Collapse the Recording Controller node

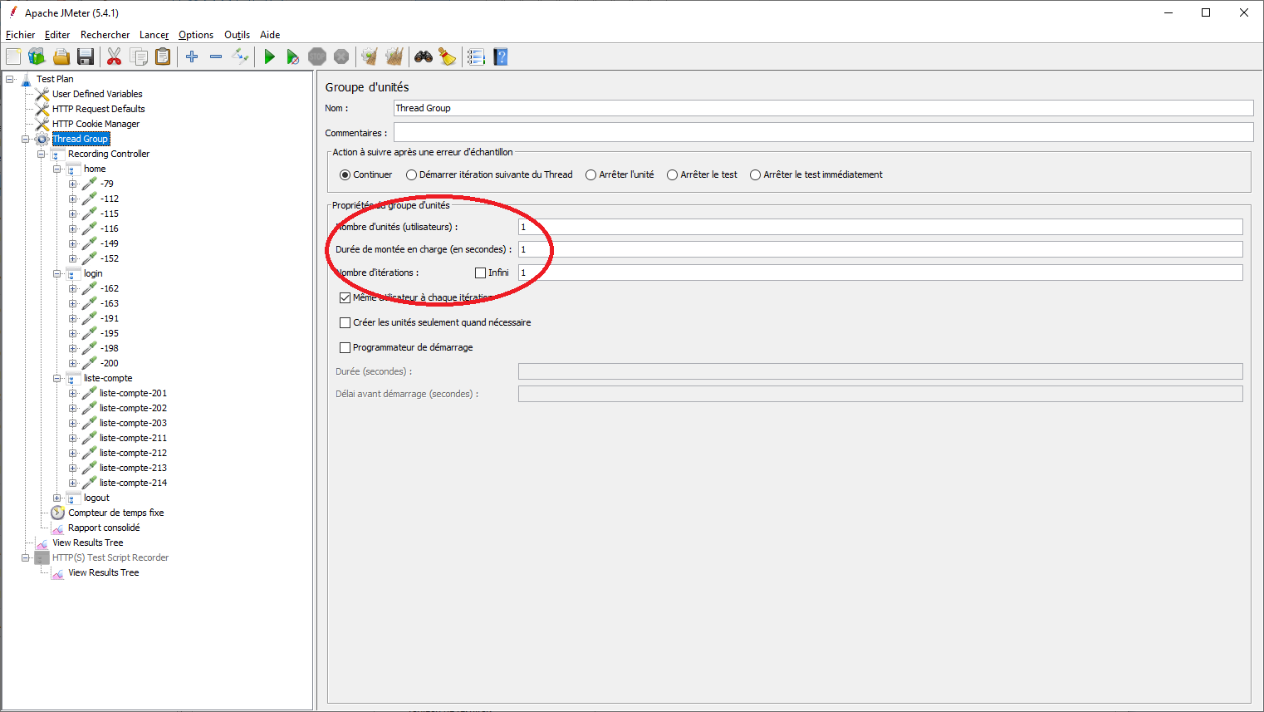pos(42,154)
